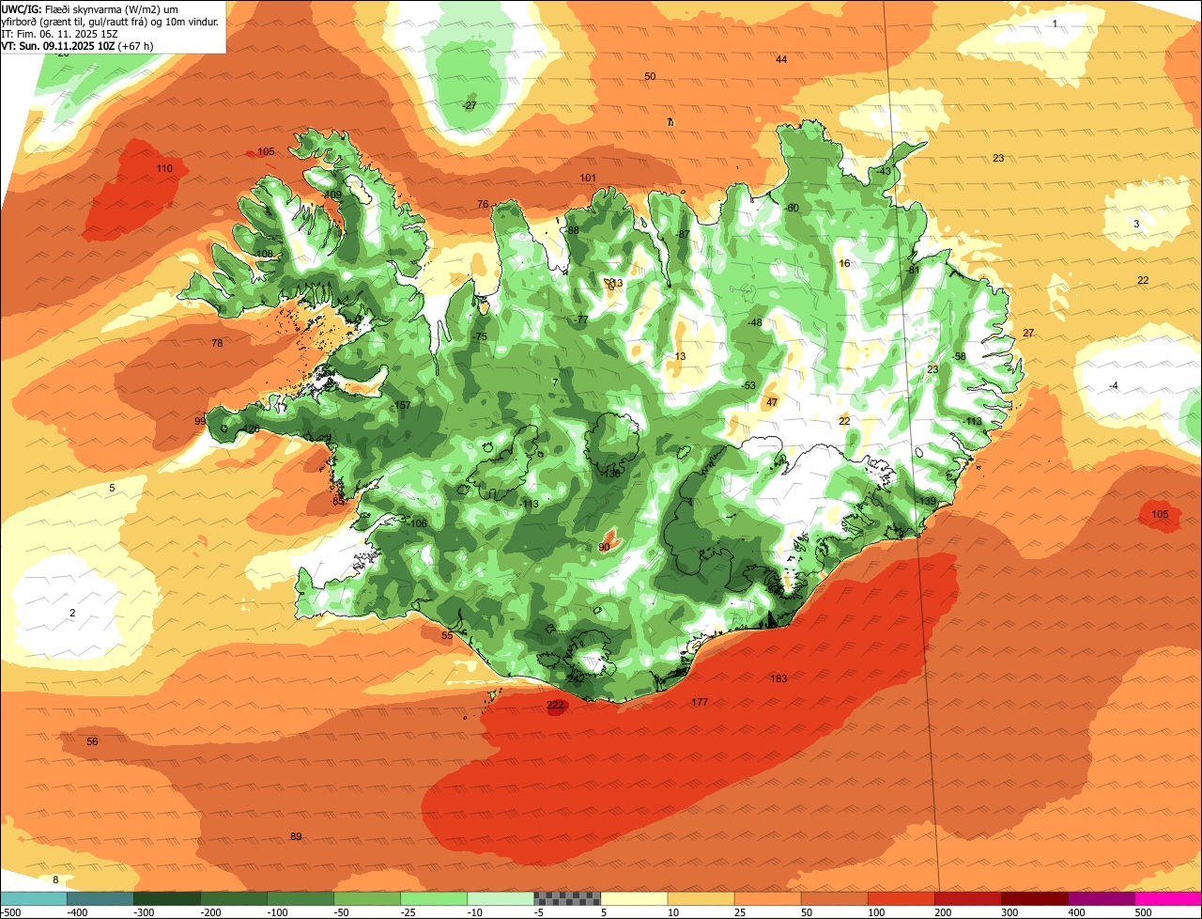Click the 'VT: Sun. 09.11.2025 10Z (+67 h)' line
The image size is (1202, 919).
point(77,45)
